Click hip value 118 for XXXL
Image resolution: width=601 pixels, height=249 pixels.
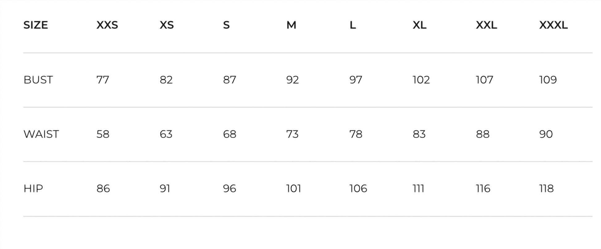click(x=546, y=188)
